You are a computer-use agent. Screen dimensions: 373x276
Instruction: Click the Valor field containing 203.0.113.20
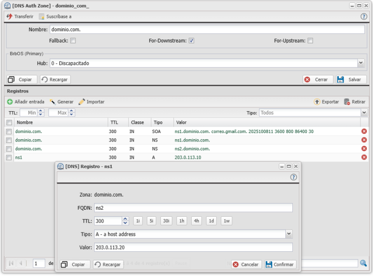pyautogui.click(x=193, y=247)
